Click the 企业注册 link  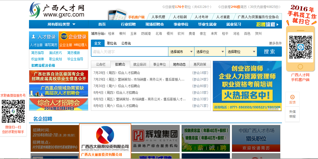(66, 45)
